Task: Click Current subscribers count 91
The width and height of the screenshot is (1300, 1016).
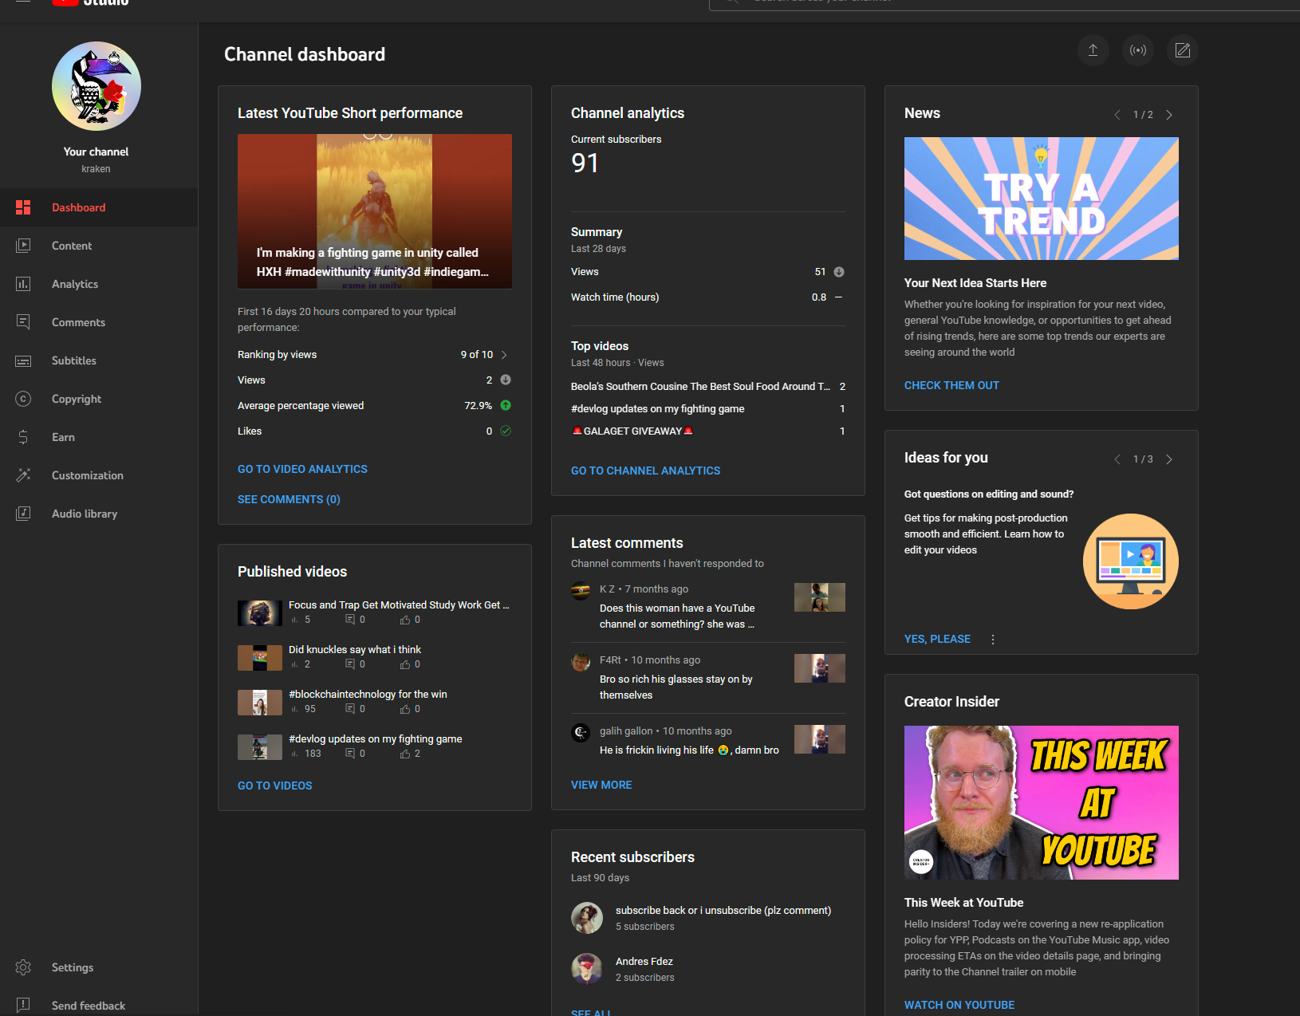Action: point(585,163)
